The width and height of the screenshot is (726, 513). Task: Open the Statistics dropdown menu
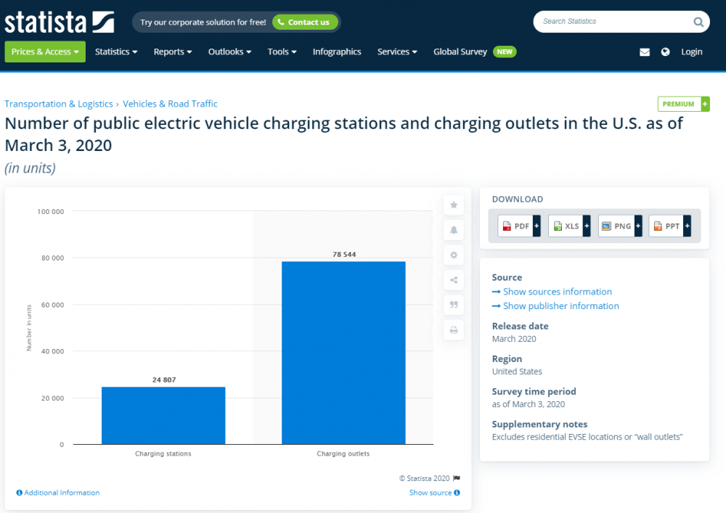pos(116,52)
